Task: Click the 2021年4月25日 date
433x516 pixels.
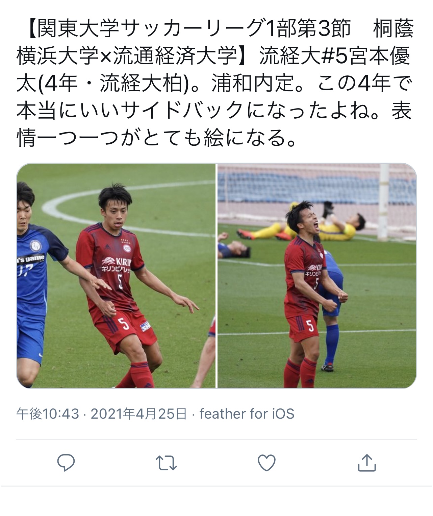Action: [x=138, y=414]
